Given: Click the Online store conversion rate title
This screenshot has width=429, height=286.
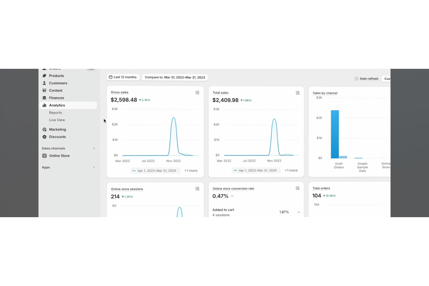Looking at the screenshot, I should click(x=233, y=189).
